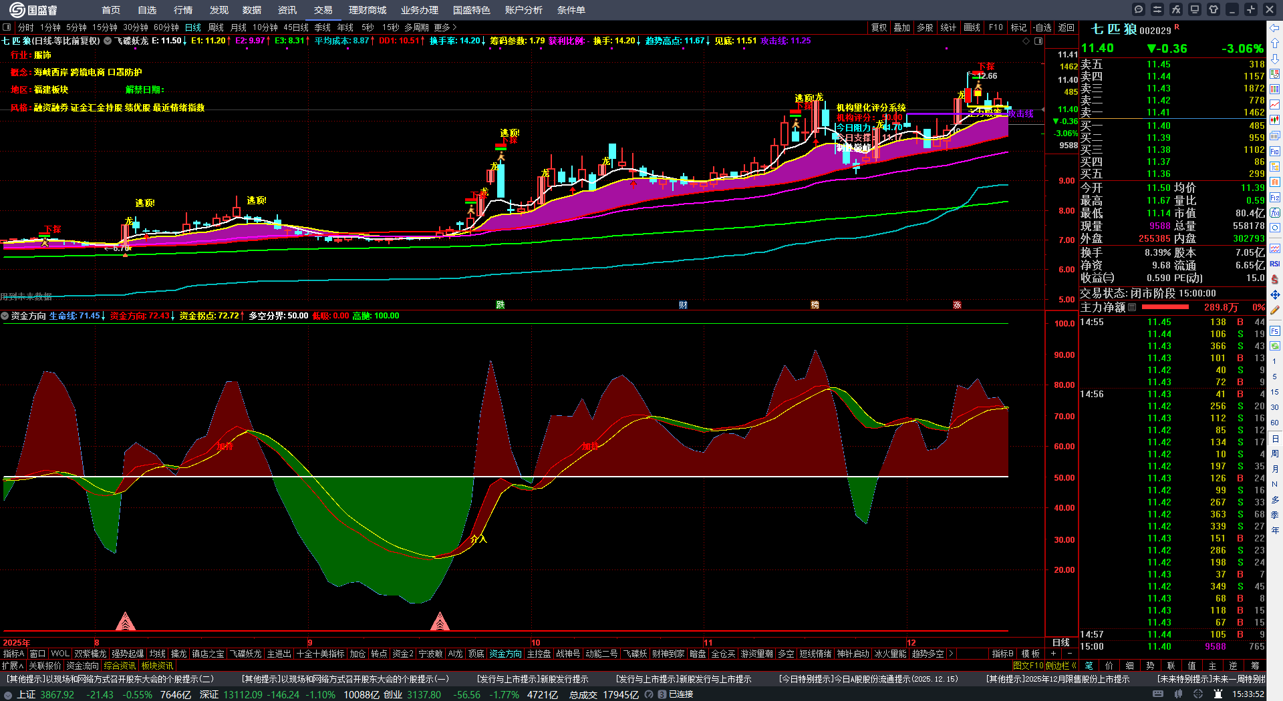Viewport: 1283px width, 701px height.
Task: Click the pencil drawing tool sidebar icon
Action: point(1275,310)
